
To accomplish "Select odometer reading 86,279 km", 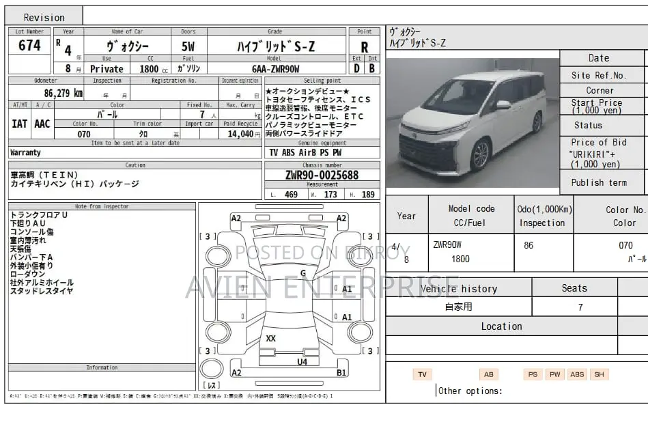I will pos(64,93).
